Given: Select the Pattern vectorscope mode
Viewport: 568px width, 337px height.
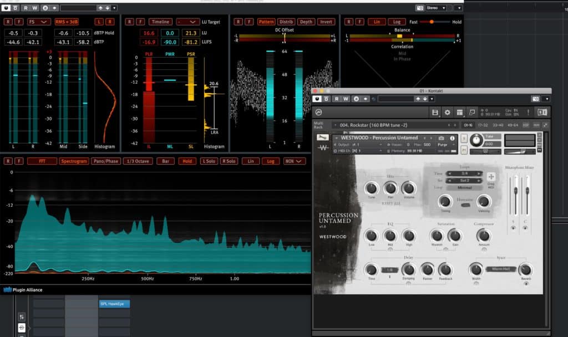Looking at the screenshot, I should point(266,22).
